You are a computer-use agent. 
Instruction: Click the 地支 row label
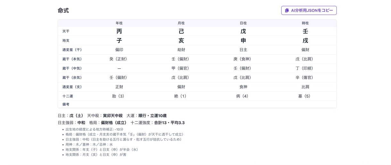click(66, 41)
